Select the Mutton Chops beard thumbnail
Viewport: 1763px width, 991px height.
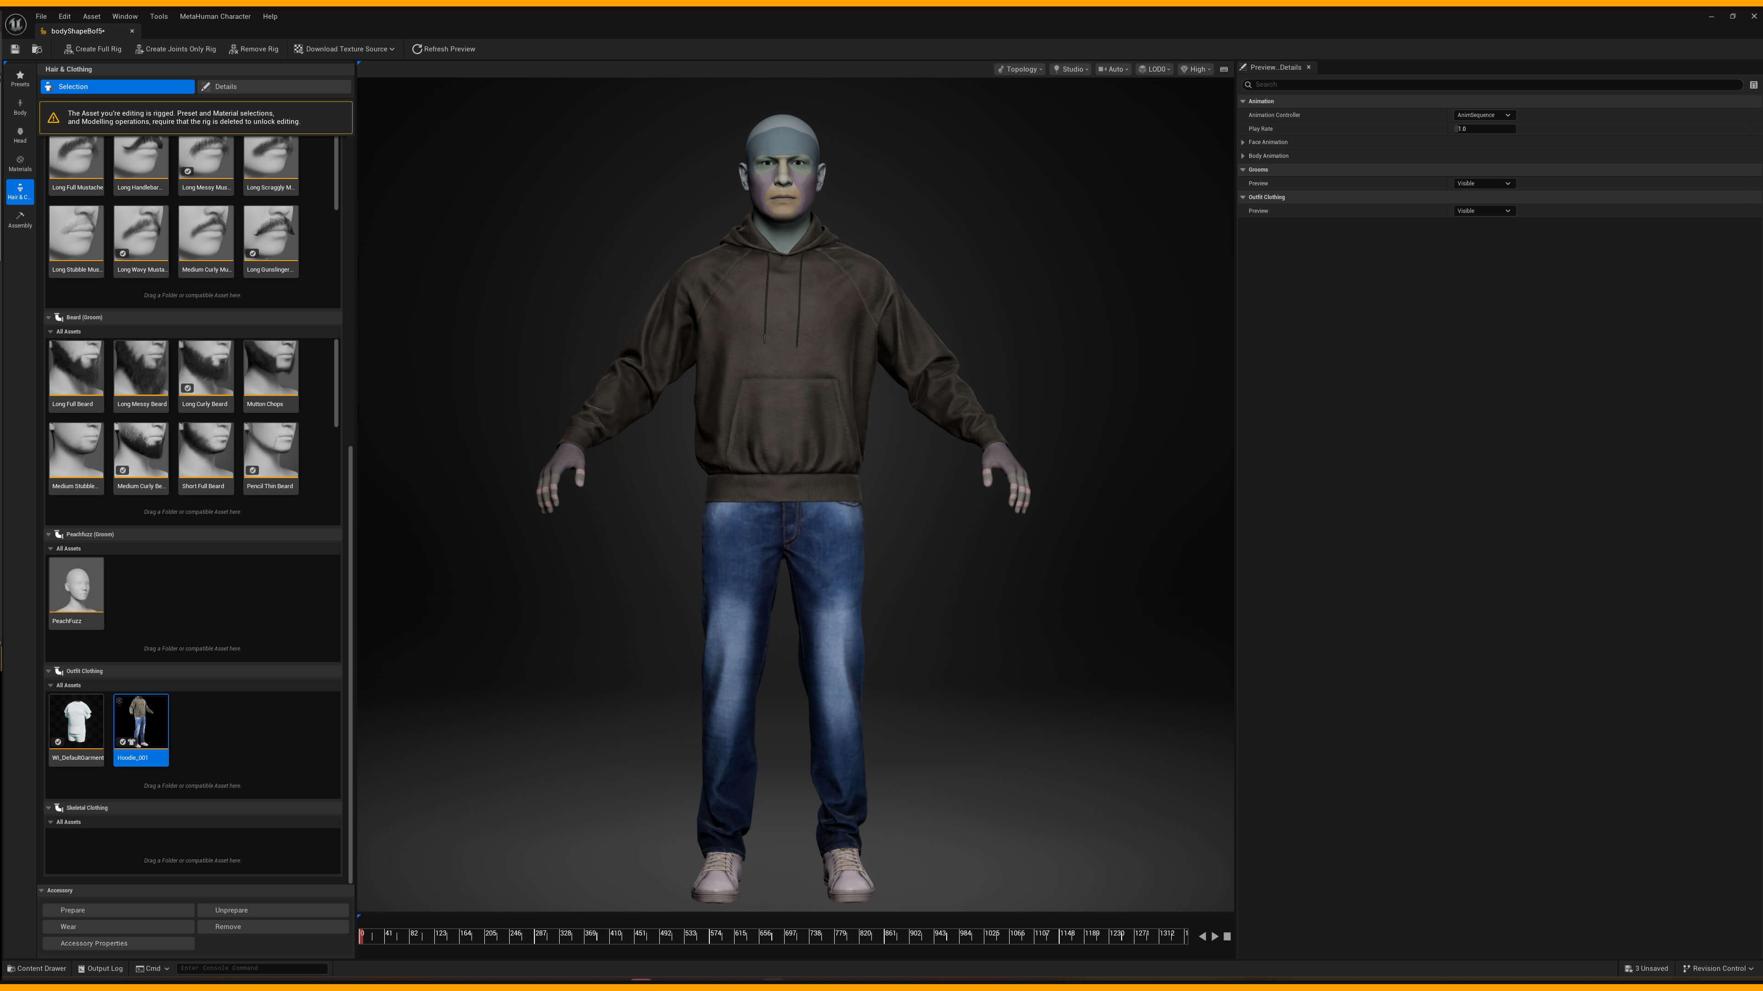[x=271, y=375]
